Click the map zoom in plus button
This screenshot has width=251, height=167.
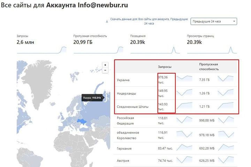[x=105, y=65]
